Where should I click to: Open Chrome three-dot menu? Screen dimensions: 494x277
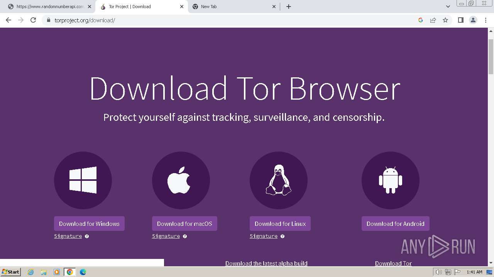coord(486,20)
